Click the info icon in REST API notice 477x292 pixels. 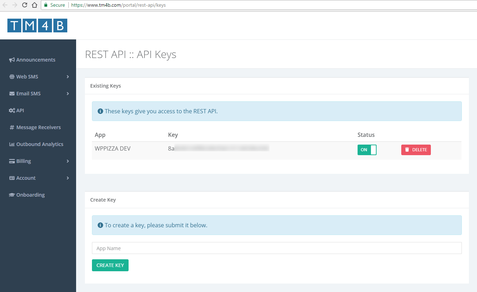tap(100, 111)
